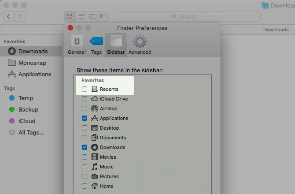Viewport: 295px width, 194px height.
Task: Switch Finder to cover flow view
Action: [x=104, y=16]
